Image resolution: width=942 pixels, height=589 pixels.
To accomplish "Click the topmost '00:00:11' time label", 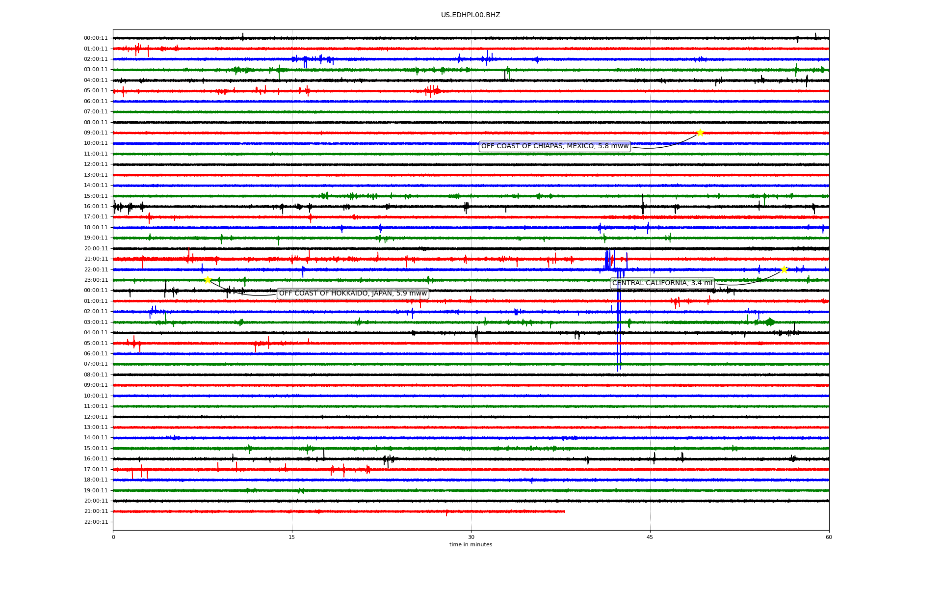I will point(96,38).
